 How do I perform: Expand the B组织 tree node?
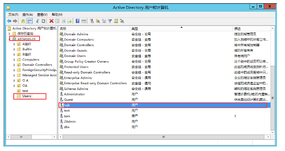point(15,55)
